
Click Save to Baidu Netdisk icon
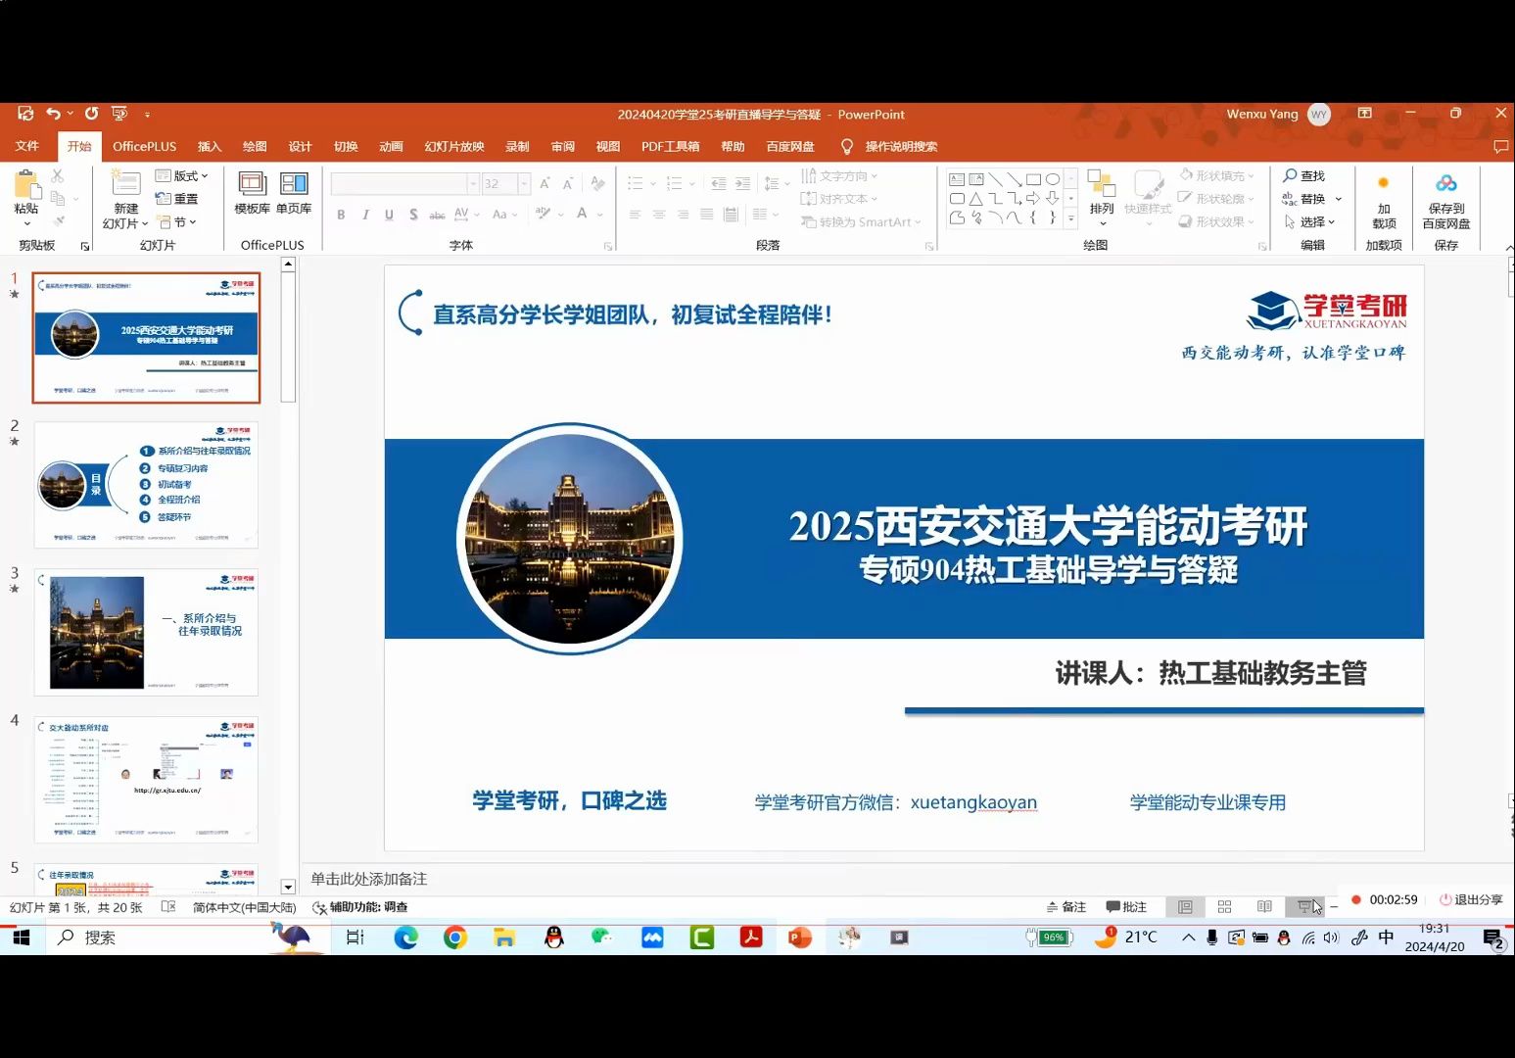(x=1446, y=200)
